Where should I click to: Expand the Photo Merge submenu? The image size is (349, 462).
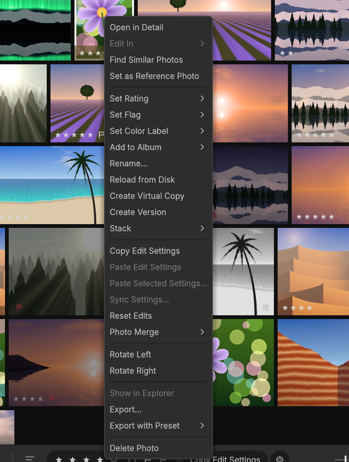click(x=159, y=332)
